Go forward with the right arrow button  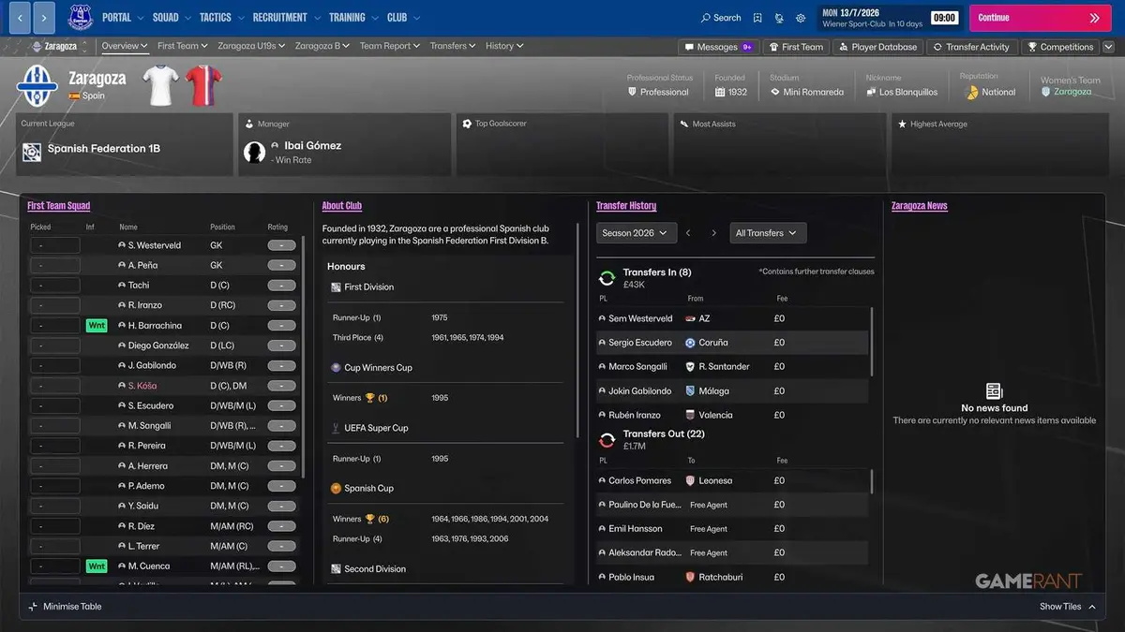click(x=44, y=17)
